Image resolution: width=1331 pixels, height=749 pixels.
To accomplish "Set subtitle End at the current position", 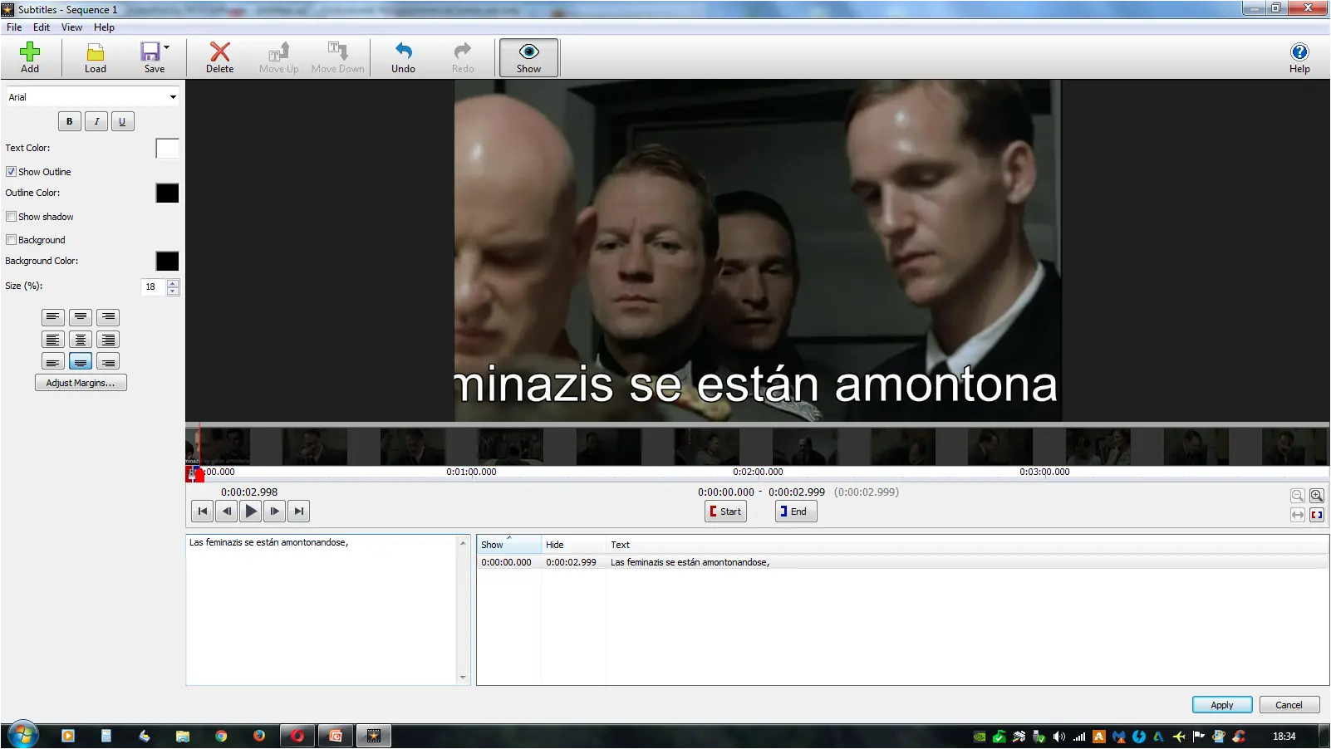I will point(796,512).
